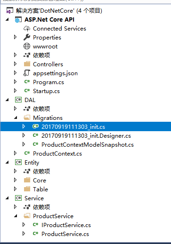Screen dimensions: 171x244
Task: Click the DotNetCore solution icon
Action: [10, 11]
